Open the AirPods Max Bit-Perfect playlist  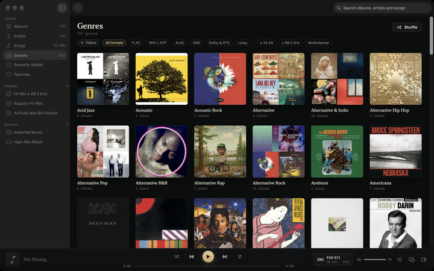tap(35, 113)
